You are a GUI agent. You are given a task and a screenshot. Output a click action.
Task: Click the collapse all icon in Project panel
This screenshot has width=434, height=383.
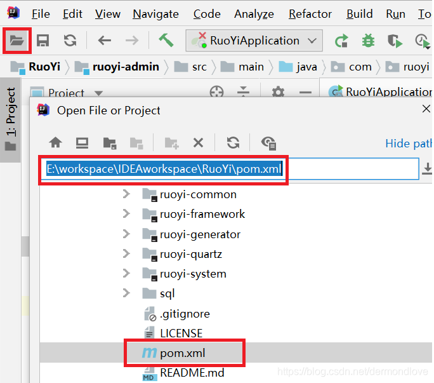point(243,91)
